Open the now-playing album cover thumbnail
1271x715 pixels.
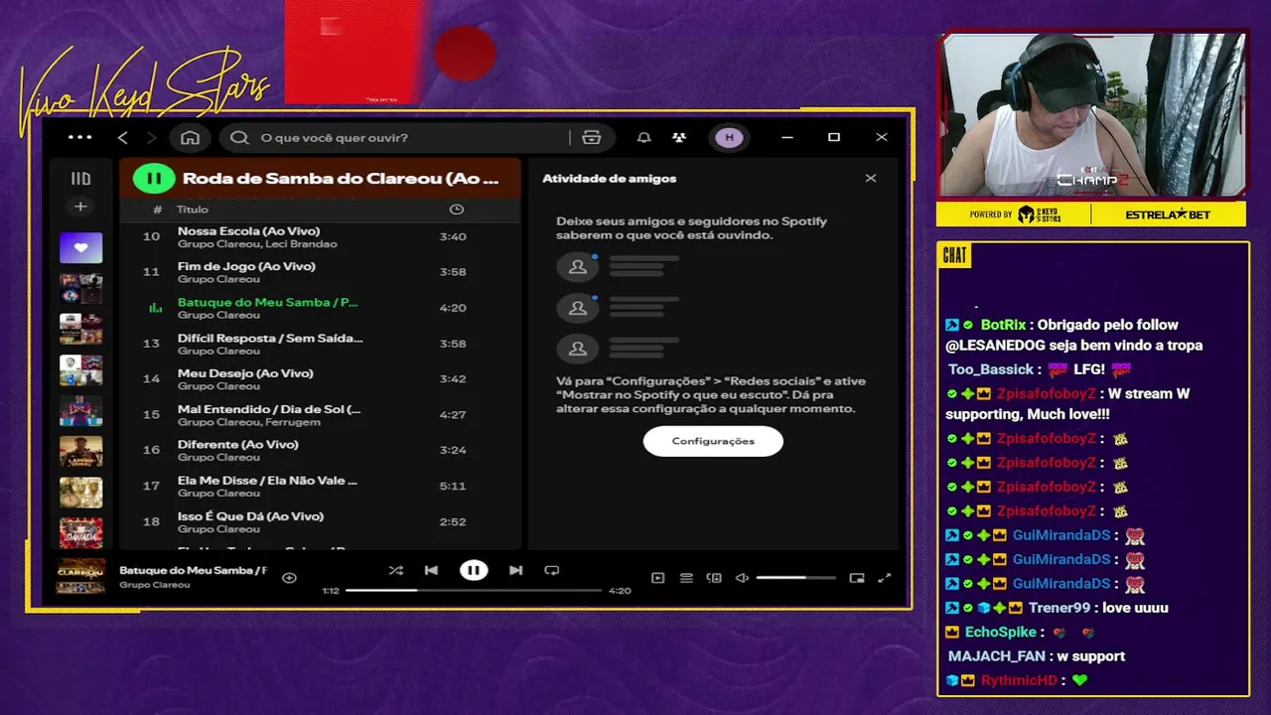pos(80,577)
